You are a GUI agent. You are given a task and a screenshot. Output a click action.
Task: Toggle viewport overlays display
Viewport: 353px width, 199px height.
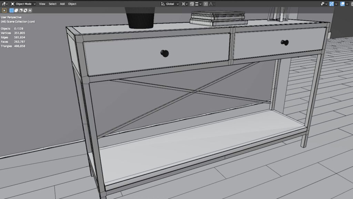pos(342,4)
